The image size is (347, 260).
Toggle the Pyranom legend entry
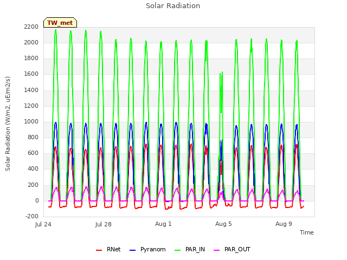(x=147, y=250)
